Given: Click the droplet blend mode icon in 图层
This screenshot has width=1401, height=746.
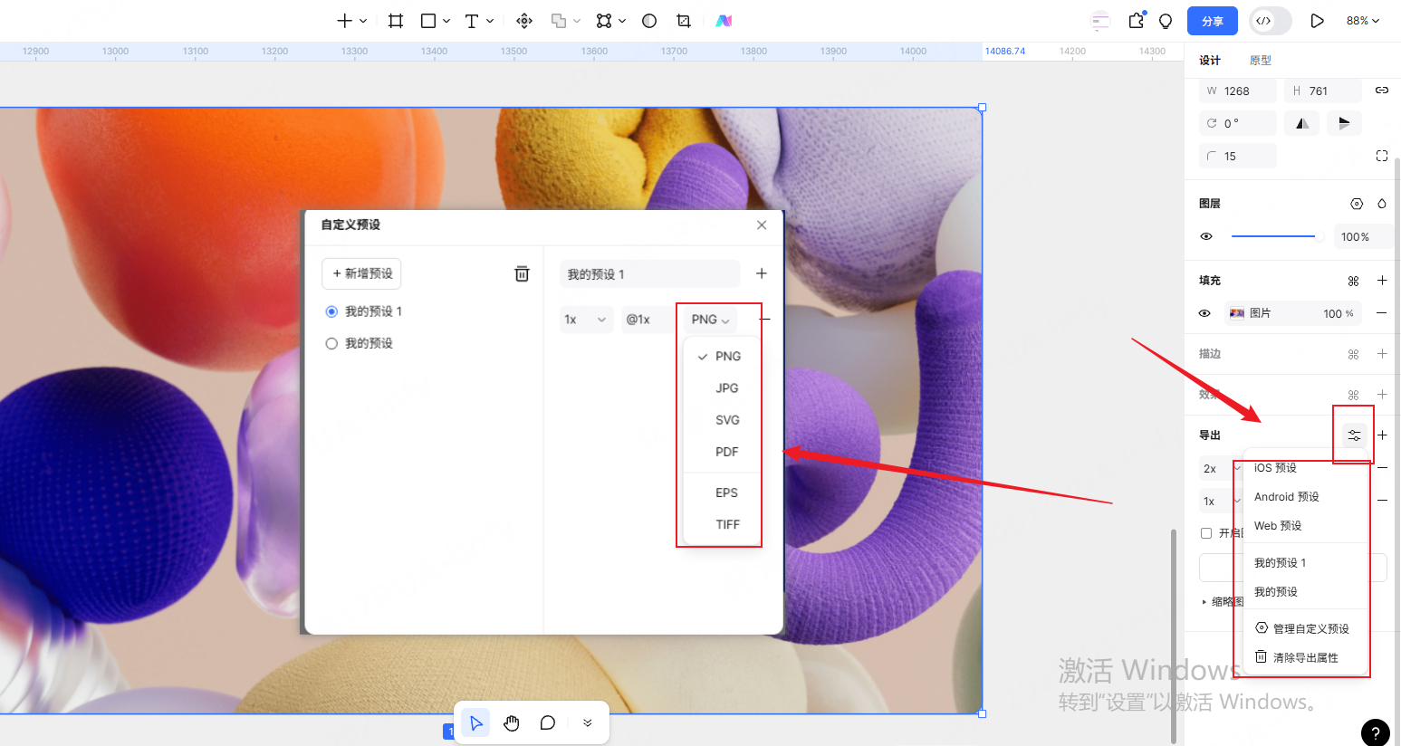Looking at the screenshot, I should click(x=1382, y=204).
